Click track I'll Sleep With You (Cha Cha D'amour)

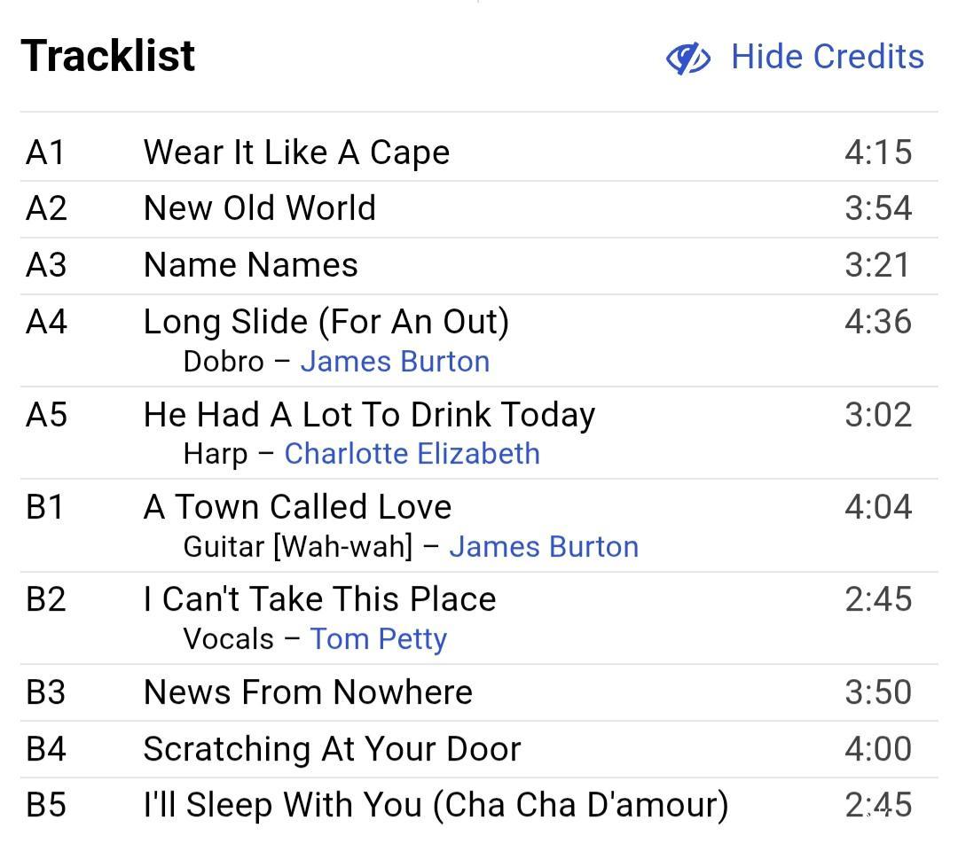pos(436,805)
